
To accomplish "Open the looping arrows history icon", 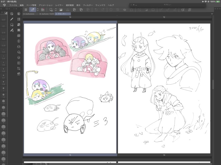I will 19,68.
